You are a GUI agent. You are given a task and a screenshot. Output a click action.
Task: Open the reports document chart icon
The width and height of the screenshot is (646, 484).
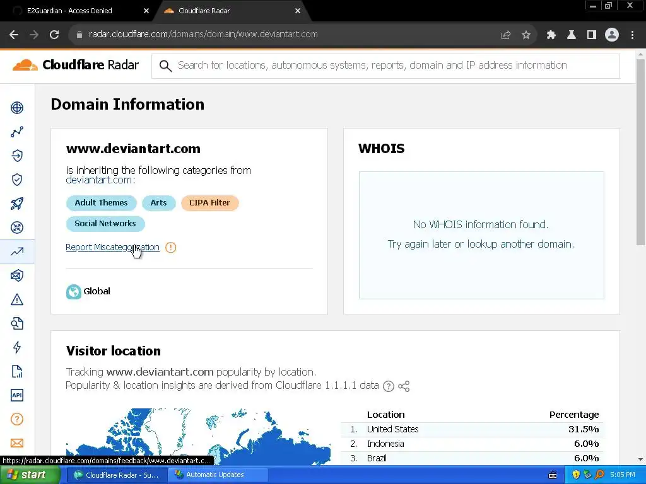coord(17,371)
